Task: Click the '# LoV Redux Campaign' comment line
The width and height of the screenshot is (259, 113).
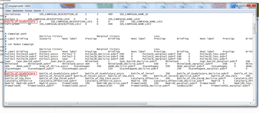Action: (x=19, y=44)
